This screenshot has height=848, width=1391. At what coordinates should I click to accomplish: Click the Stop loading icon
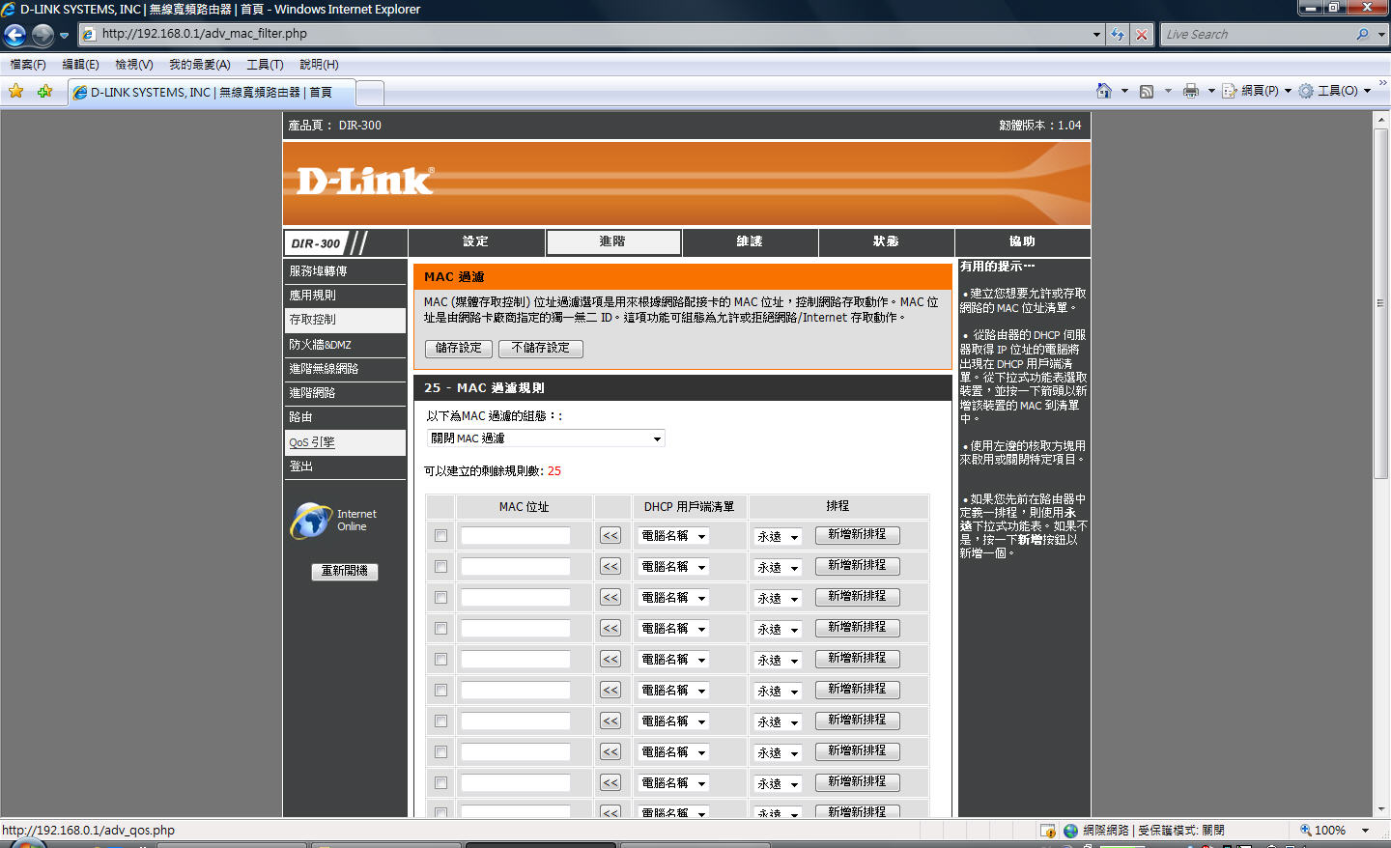click(1142, 34)
